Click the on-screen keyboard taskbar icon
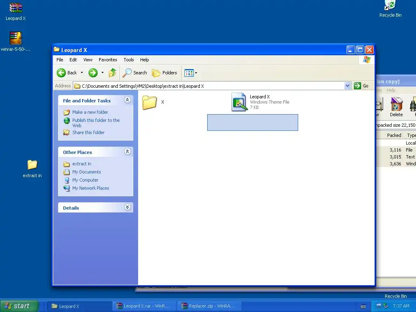This screenshot has height=312, width=416. coord(363,306)
